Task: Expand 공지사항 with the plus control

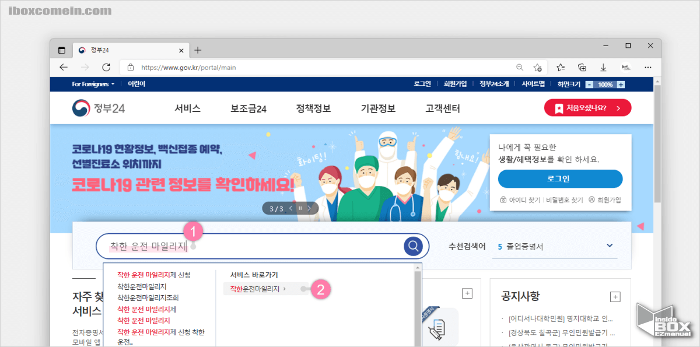Action: point(615,297)
